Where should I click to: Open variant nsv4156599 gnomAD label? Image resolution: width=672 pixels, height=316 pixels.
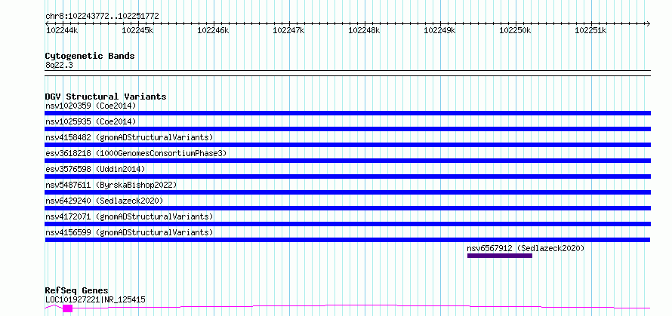pyautogui.click(x=129, y=232)
